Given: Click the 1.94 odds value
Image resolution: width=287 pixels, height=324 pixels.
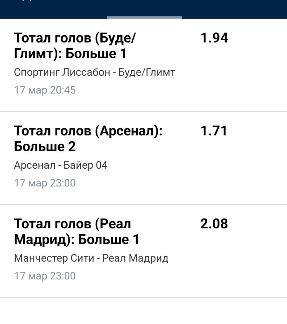Looking at the screenshot, I should coord(214,38).
